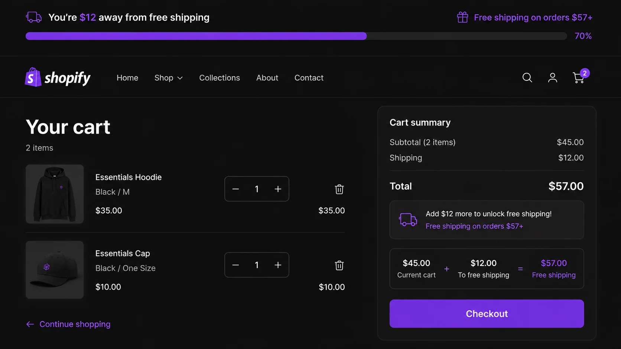
Task: Click the purple Checkout button
Action: tap(487, 314)
